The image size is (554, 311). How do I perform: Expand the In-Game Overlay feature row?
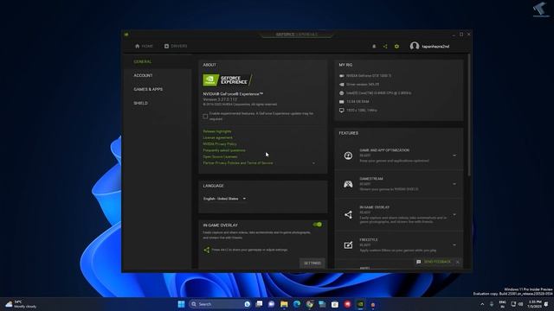click(x=454, y=214)
